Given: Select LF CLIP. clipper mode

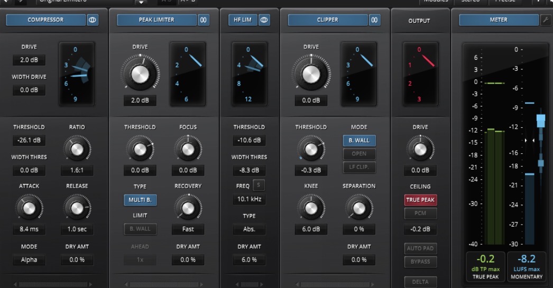Looking at the screenshot, I should (359, 167).
